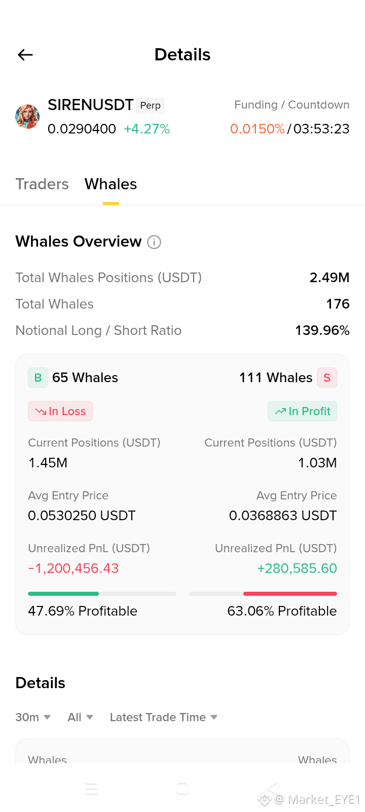
Task: Open Android recent apps menu icon
Action: tap(91, 789)
